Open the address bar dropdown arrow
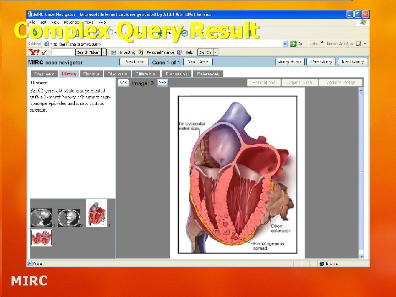 click(x=285, y=43)
